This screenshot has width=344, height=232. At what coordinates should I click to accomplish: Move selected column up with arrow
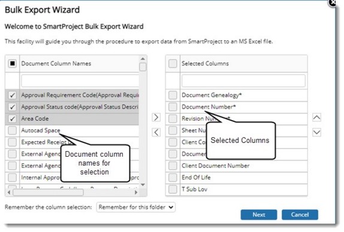pos(316,118)
